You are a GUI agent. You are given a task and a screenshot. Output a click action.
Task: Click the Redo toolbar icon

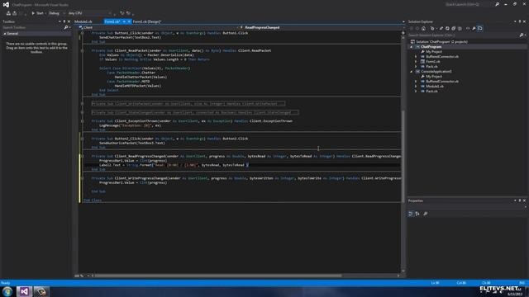(x=129, y=13)
